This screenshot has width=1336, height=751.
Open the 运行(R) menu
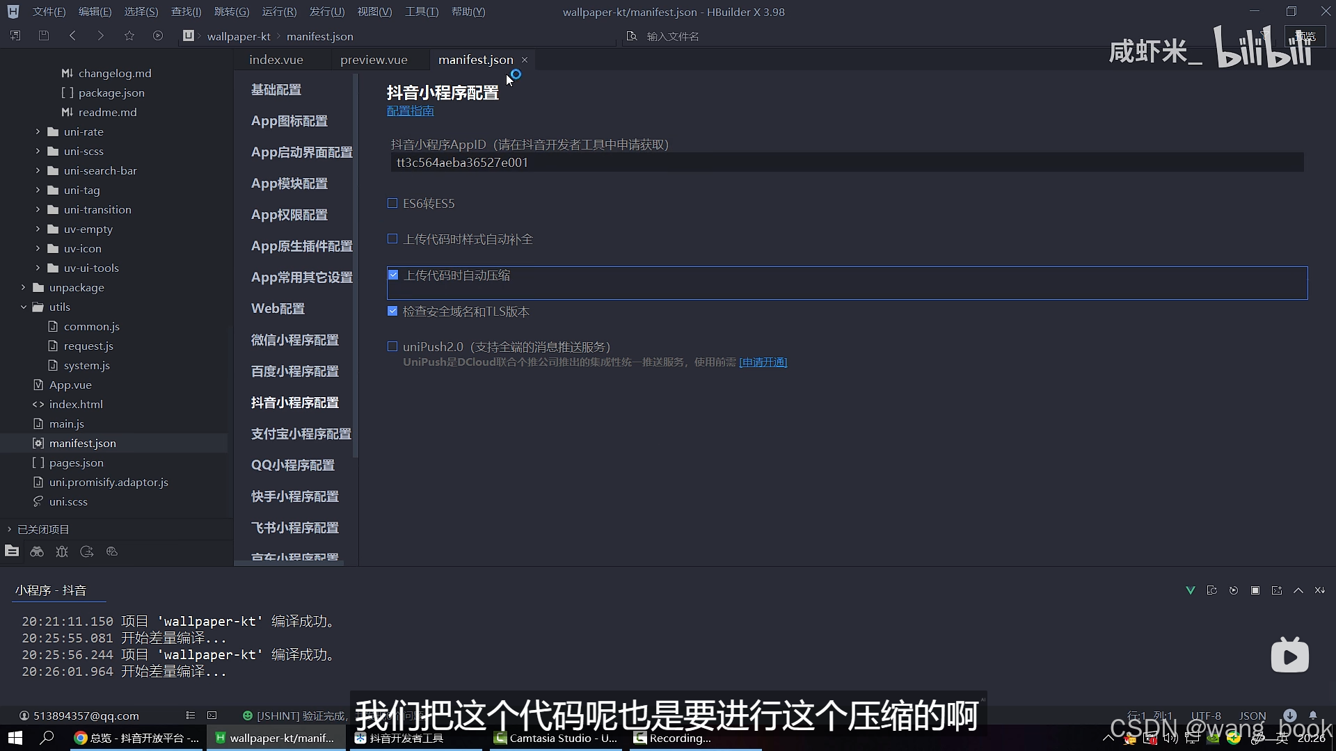279,12
